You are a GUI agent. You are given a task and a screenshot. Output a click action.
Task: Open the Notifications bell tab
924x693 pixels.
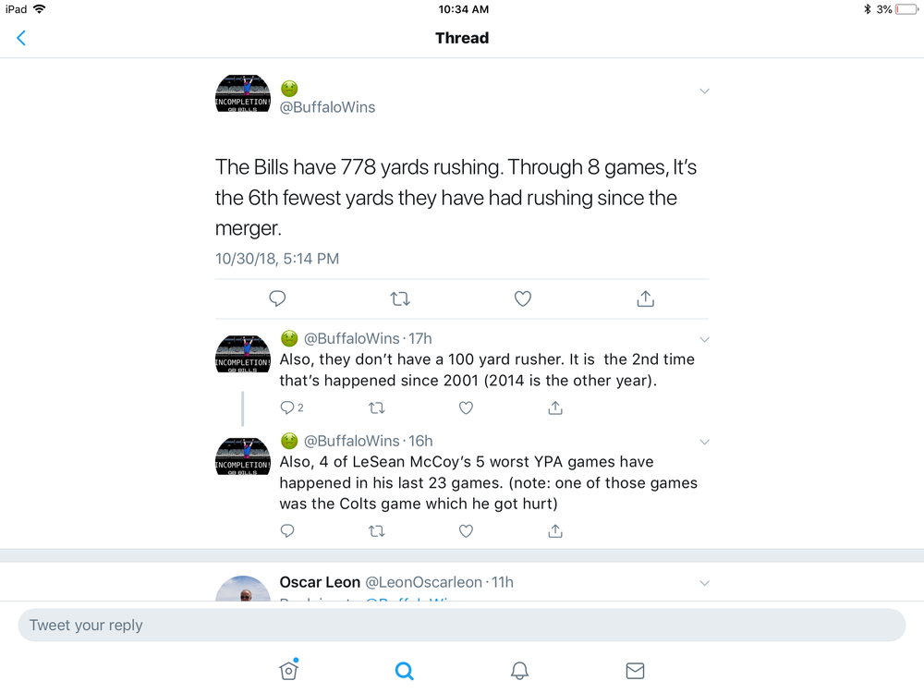pyautogui.click(x=519, y=671)
